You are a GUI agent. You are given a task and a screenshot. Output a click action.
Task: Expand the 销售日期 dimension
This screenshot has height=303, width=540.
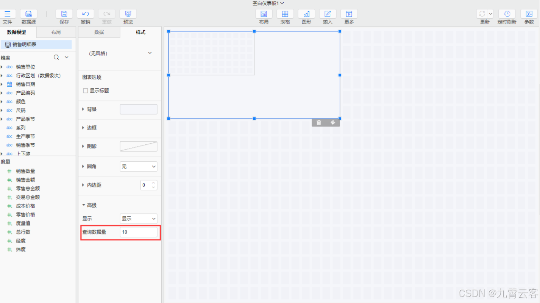coord(2,84)
